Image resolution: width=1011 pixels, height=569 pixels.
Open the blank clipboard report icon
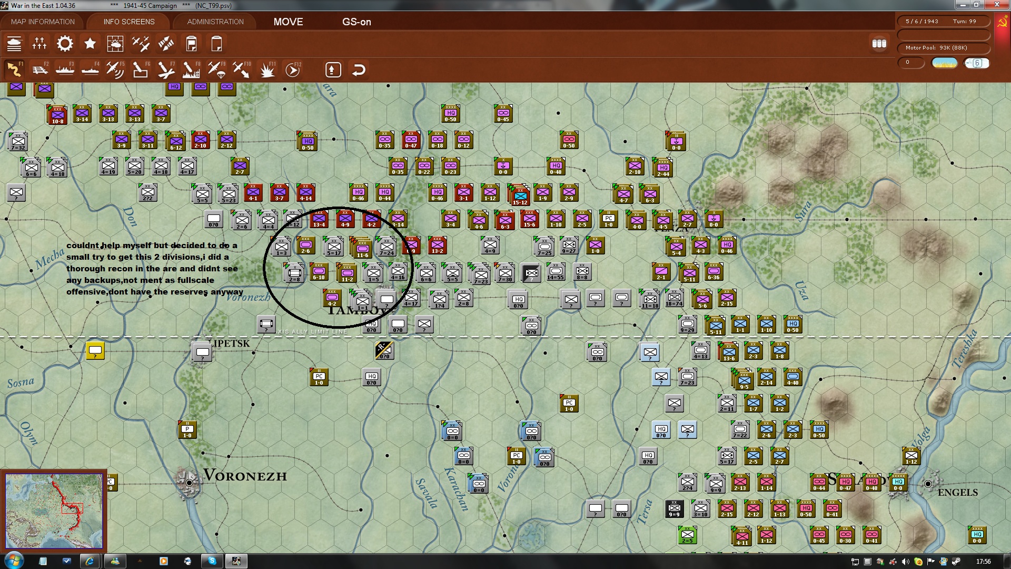(216, 44)
